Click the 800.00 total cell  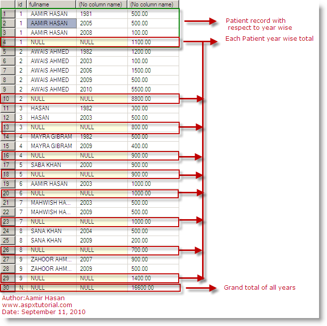[x=153, y=127]
